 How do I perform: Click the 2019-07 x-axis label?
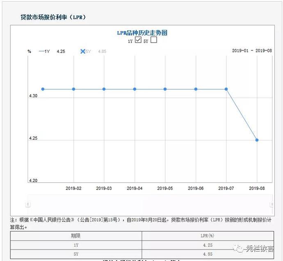coord(226,188)
